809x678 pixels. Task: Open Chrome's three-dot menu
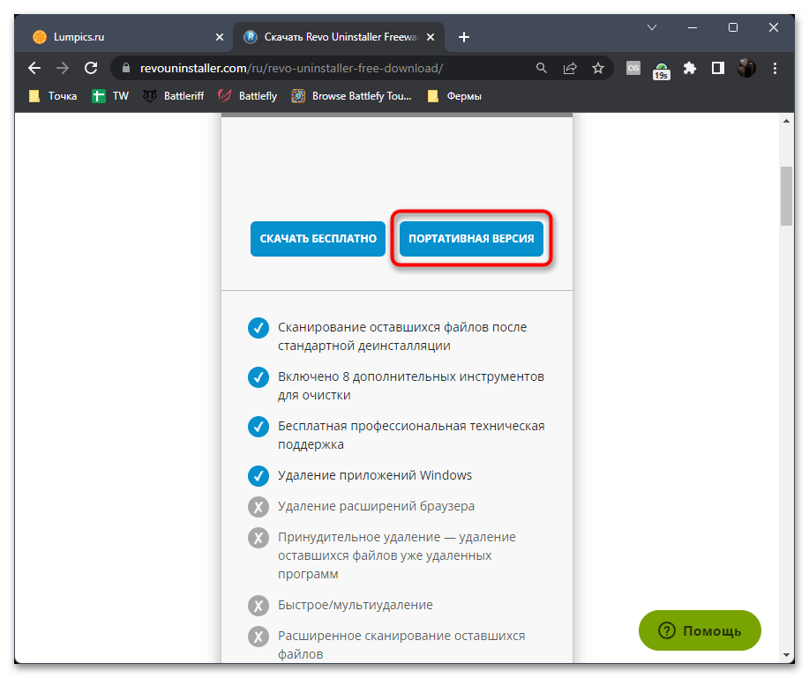pyautogui.click(x=775, y=68)
